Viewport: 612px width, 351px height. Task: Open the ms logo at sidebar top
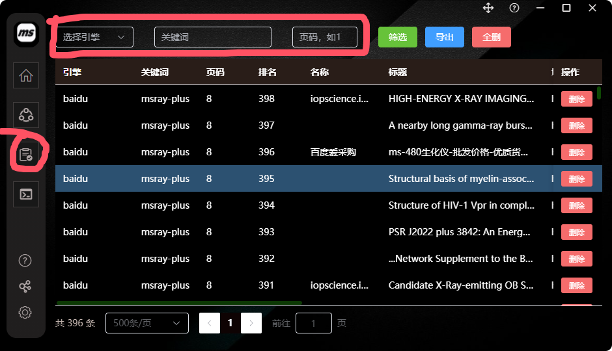[x=26, y=33]
